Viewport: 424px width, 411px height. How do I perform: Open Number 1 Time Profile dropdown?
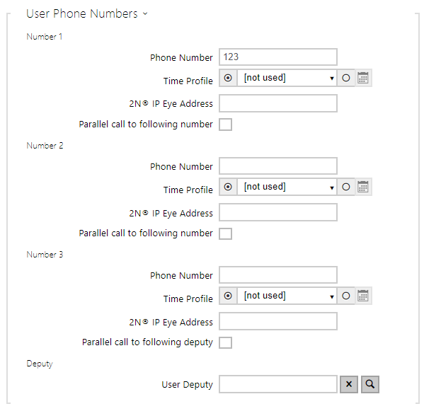pyautogui.click(x=287, y=78)
